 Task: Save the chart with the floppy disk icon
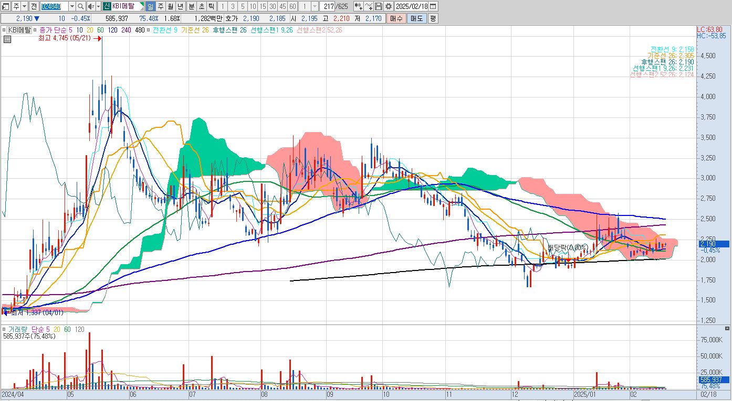click(x=379, y=6)
